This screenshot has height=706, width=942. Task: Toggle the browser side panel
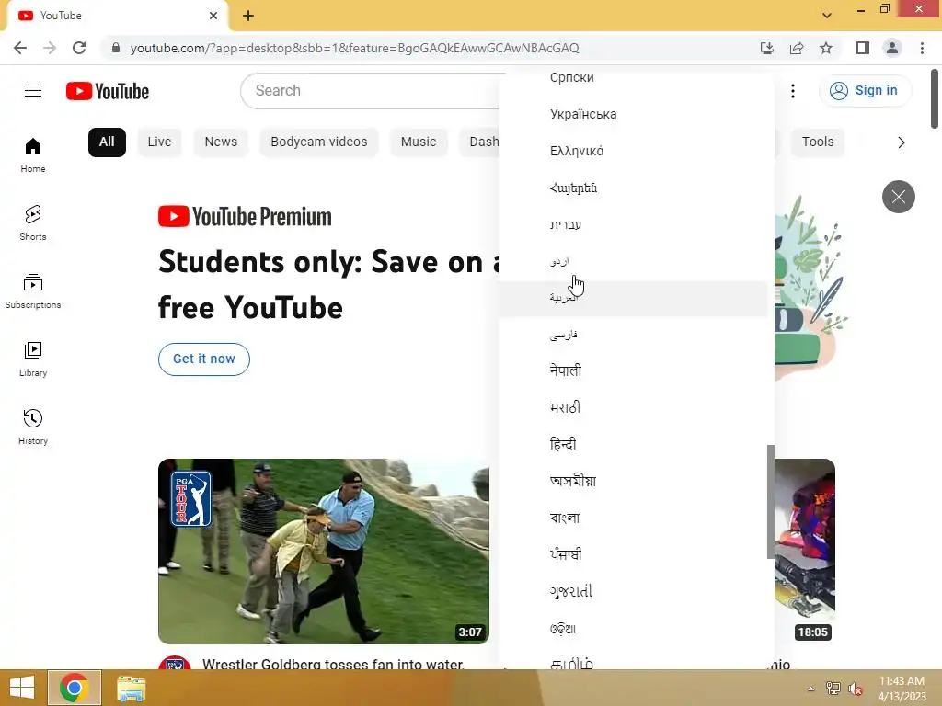863,48
